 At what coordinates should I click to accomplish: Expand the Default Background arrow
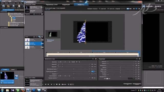click(x=43, y=81)
